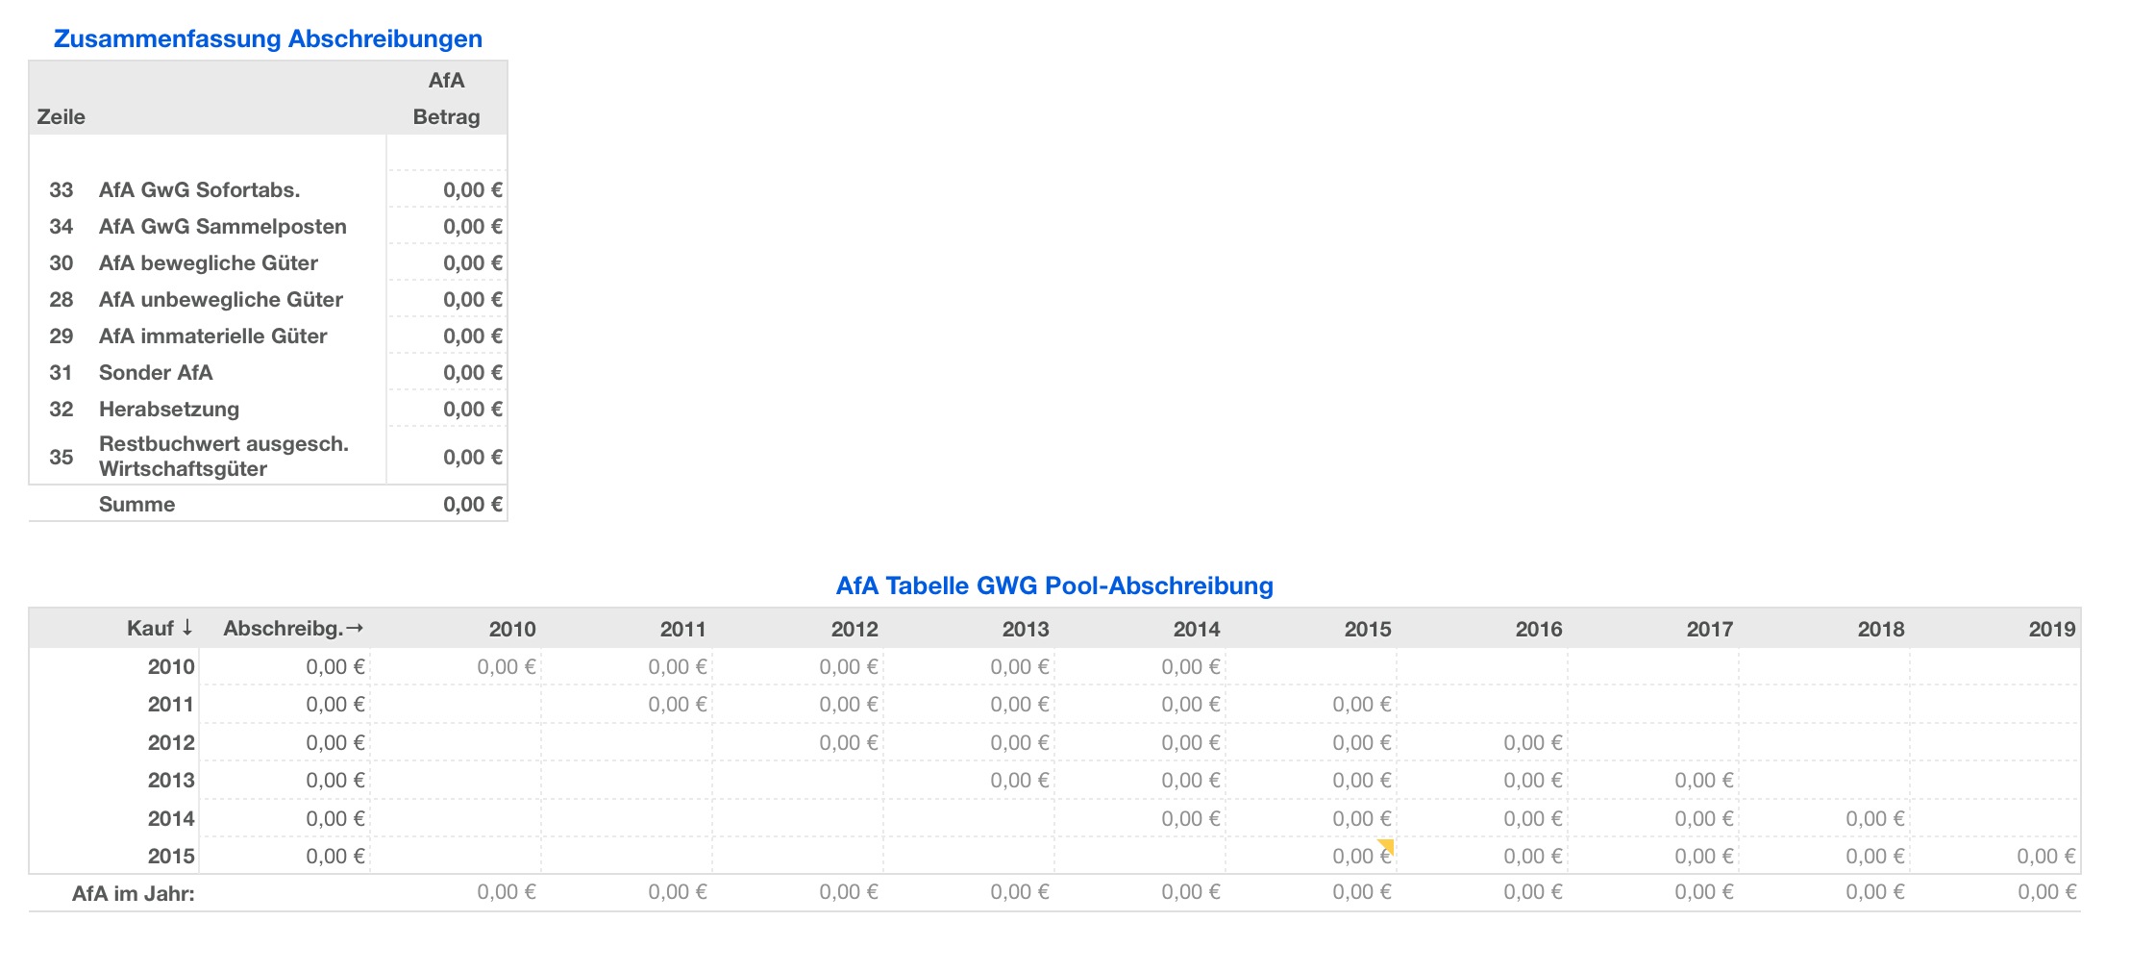Select the 2018 cell in the 2014 row
This screenshot has height=971, width=2130.
coord(1873,819)
